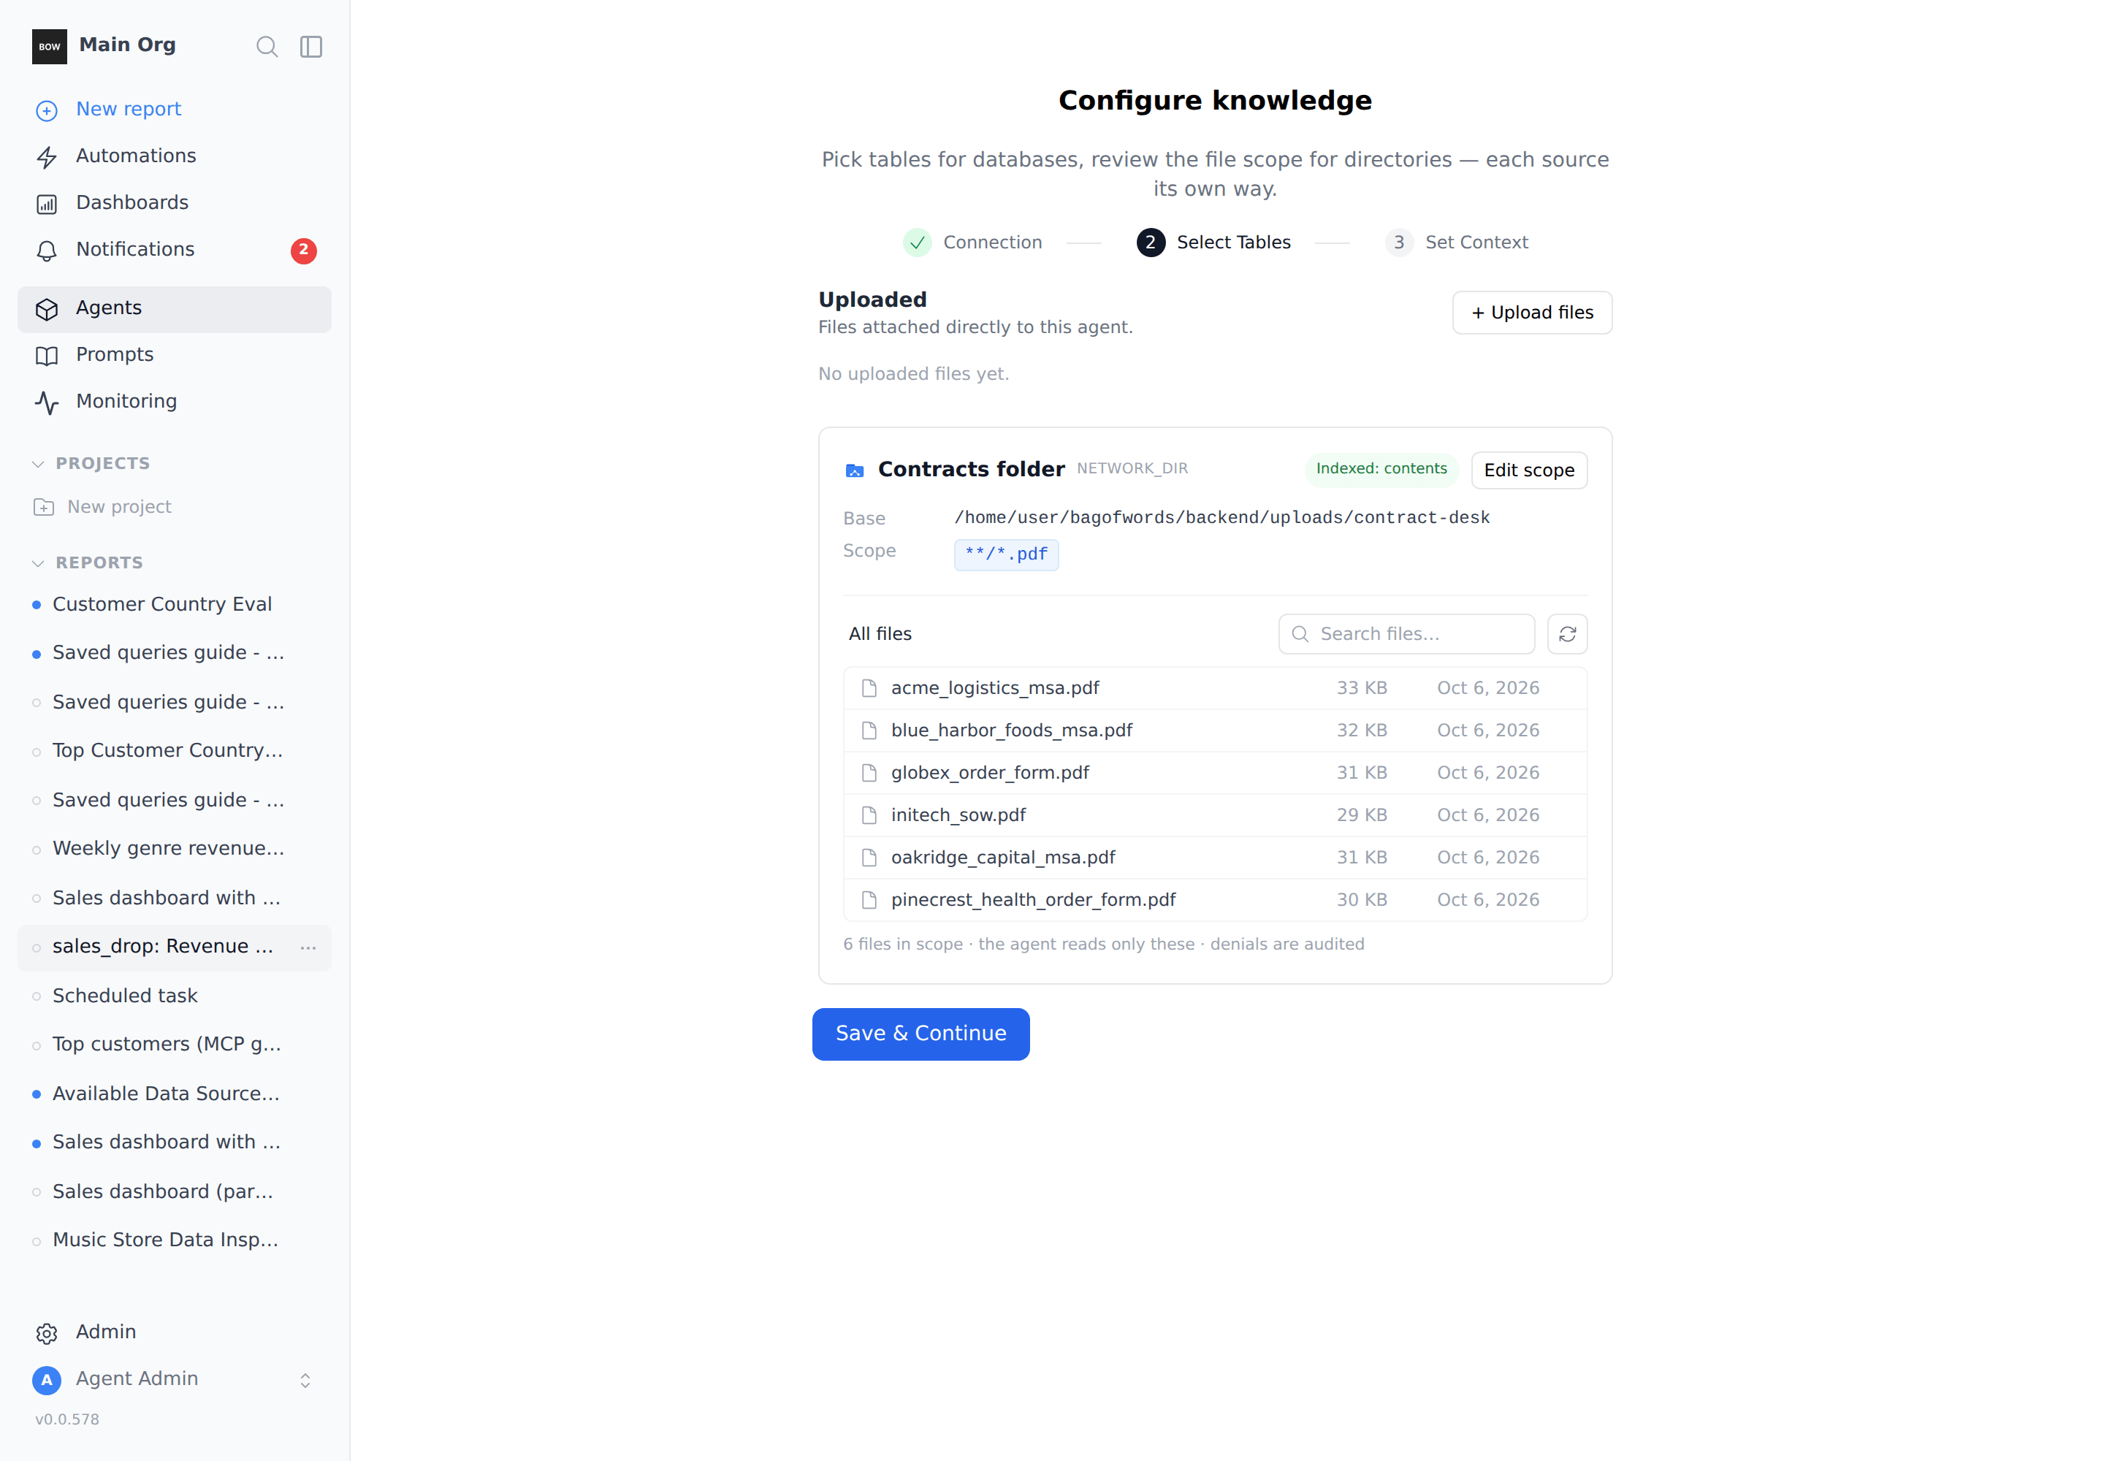The image size is (2104, 1461).
Task: Click the red notifications count badge
Action: pos(304,251)
